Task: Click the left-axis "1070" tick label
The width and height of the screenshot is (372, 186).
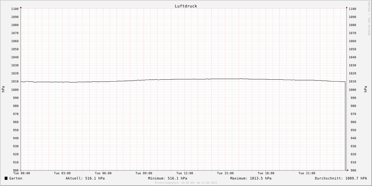Action: click(15, 33)
